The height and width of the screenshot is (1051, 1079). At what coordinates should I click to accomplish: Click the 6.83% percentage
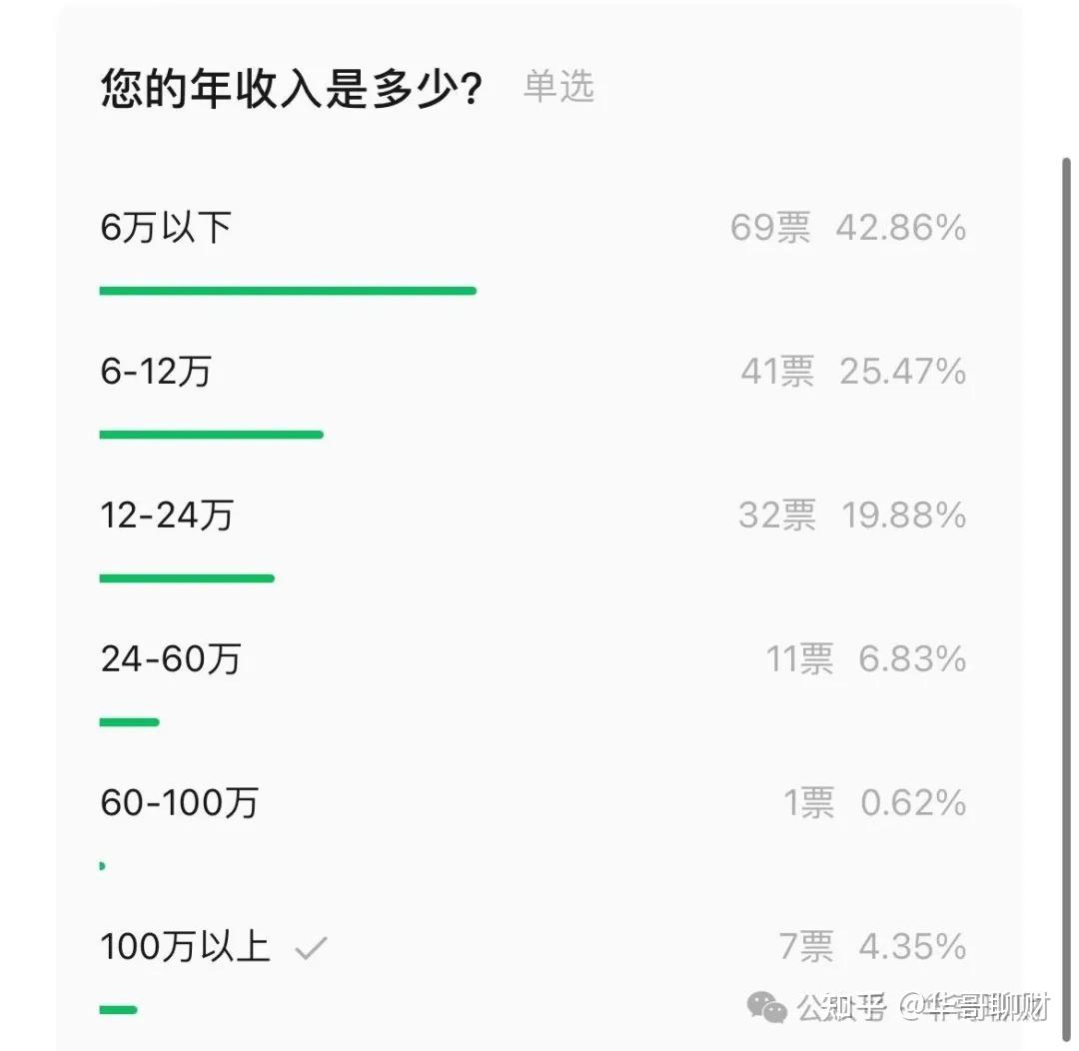(912, 659)
